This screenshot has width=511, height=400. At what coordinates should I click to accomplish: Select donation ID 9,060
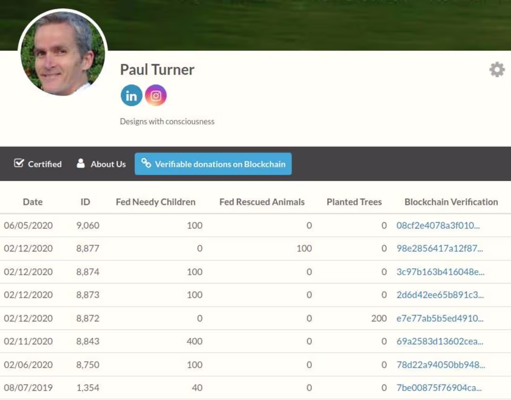88,225
